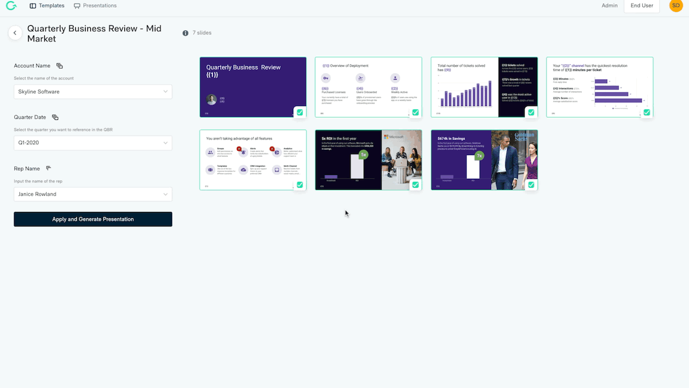
Task: Click the info icon beside 7 slides
Action: [x=185, y=33]
